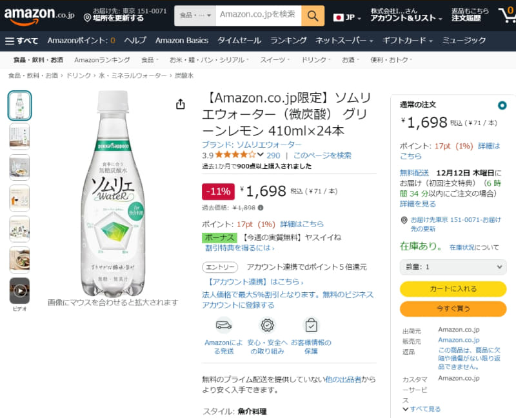Open the ランキング menu item

coord(288,41)
